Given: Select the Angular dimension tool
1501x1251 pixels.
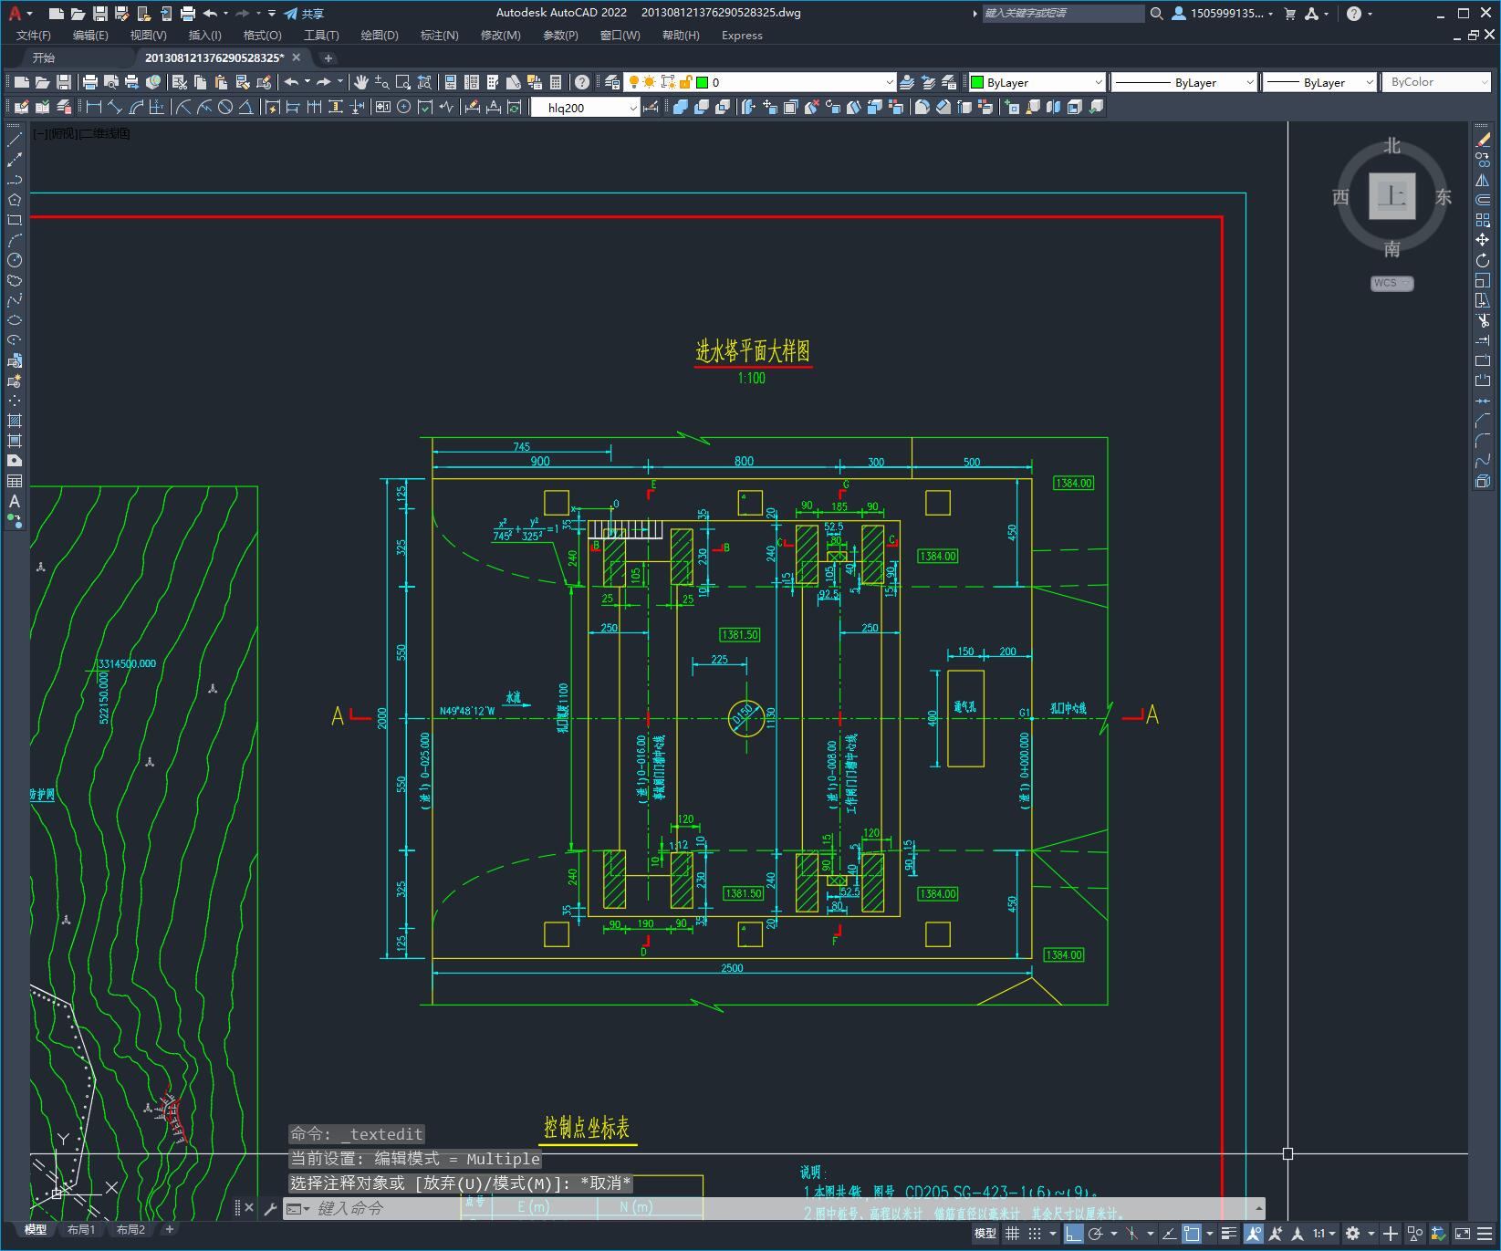Looking at the screenshot, I should point(245,107).
